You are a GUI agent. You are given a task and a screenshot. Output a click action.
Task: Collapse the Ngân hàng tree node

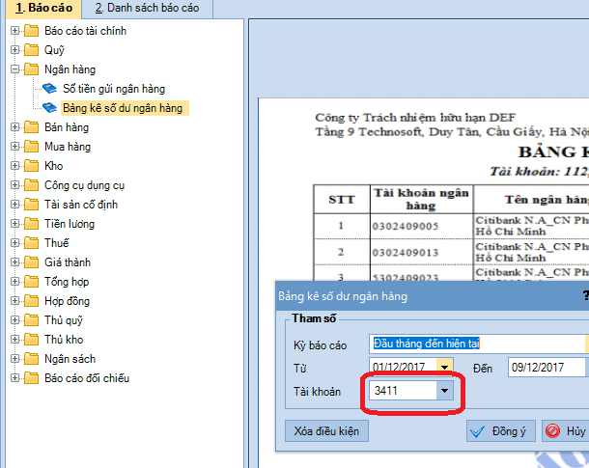point(14,69)
